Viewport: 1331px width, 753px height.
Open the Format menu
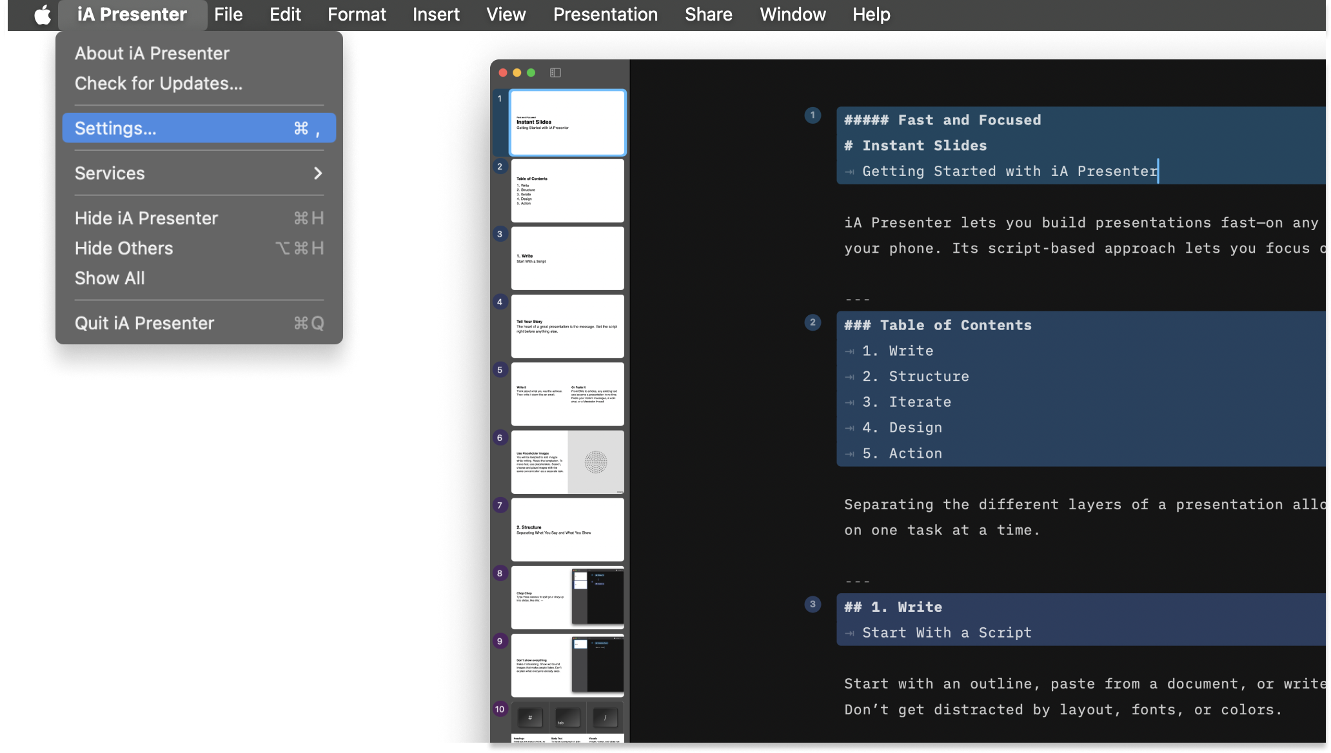click(357, 14)
